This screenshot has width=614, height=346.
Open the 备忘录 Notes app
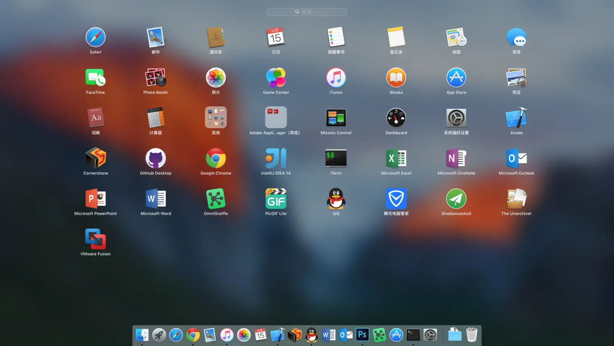coord(396,37)
